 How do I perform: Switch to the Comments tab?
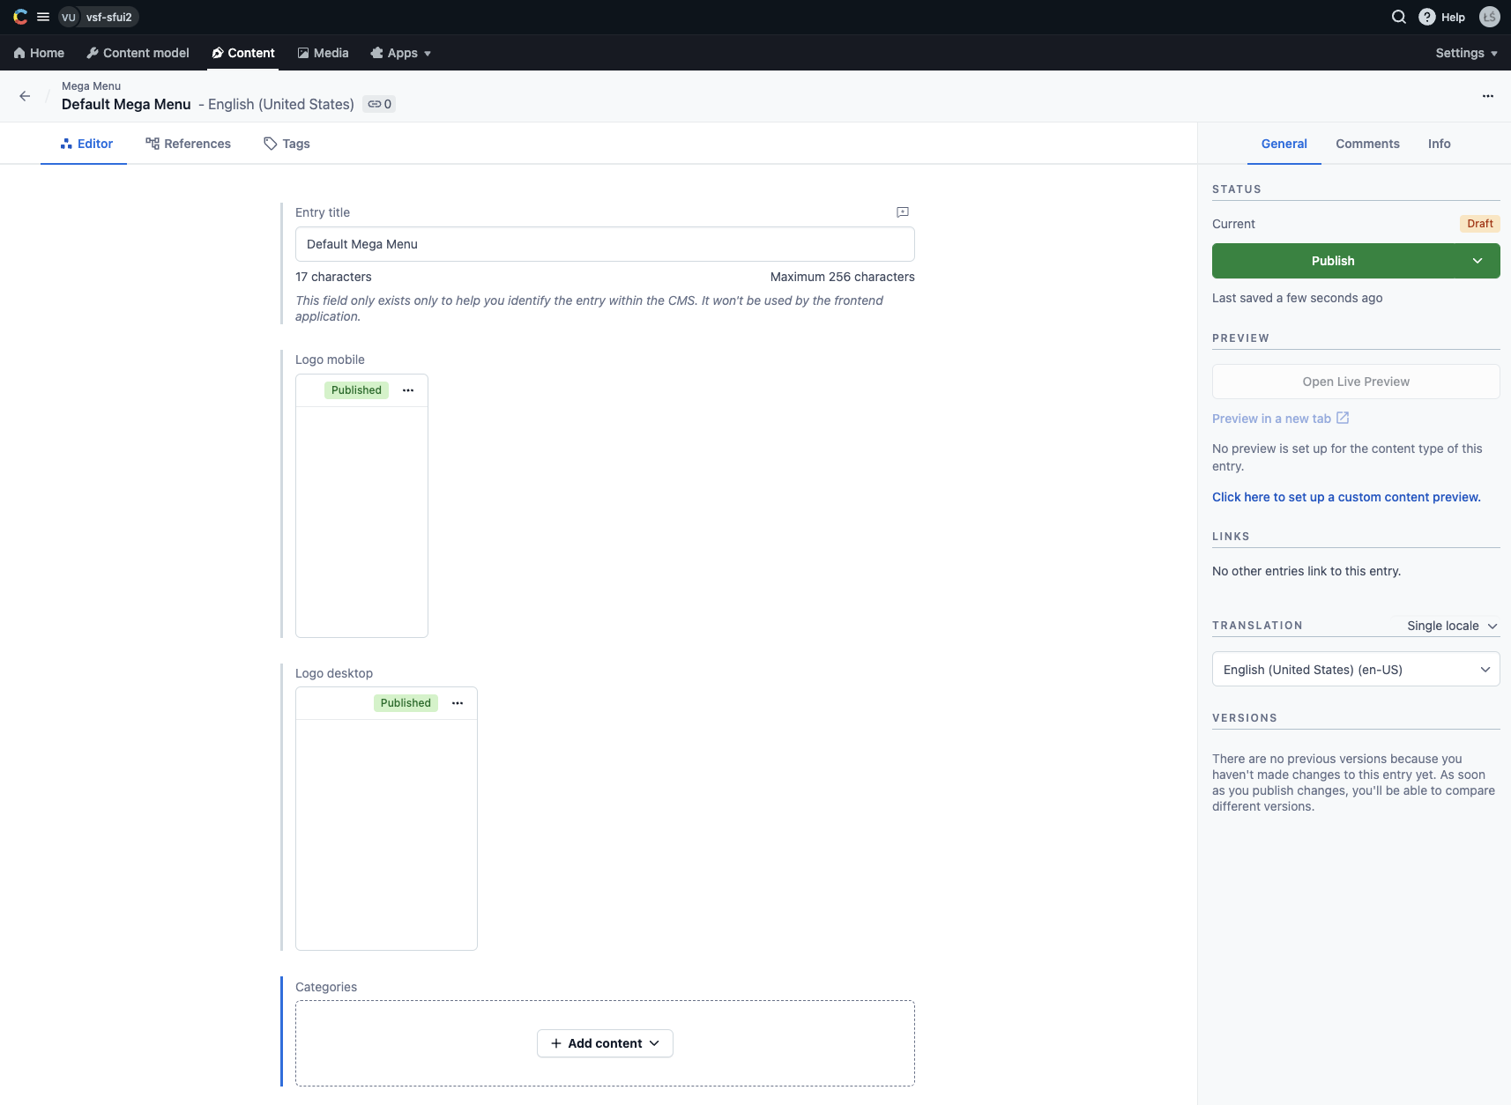pyautogui.click(x=1367, y=144)
